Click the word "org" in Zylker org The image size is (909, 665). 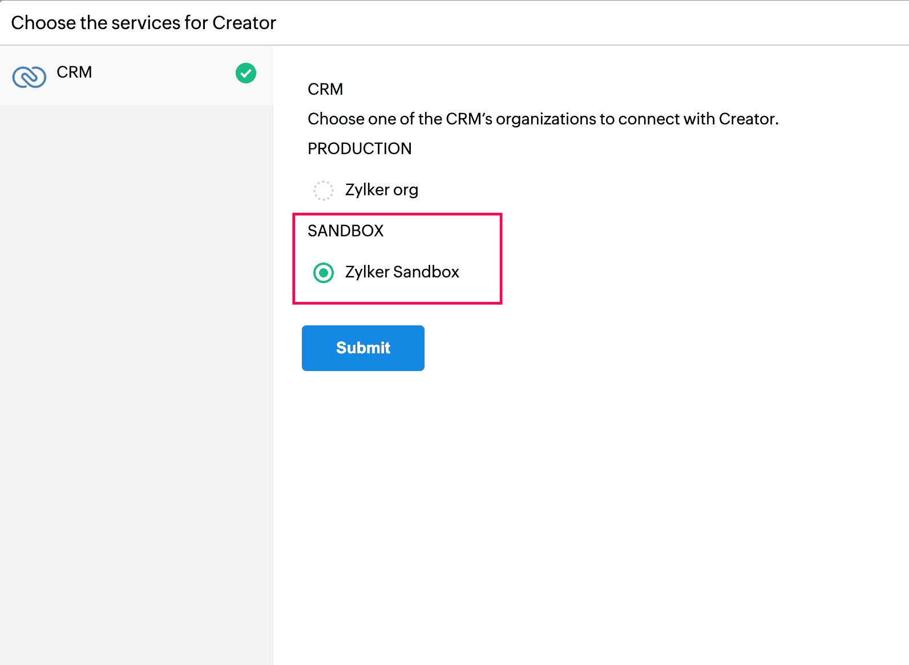click(x=406, y=190)
